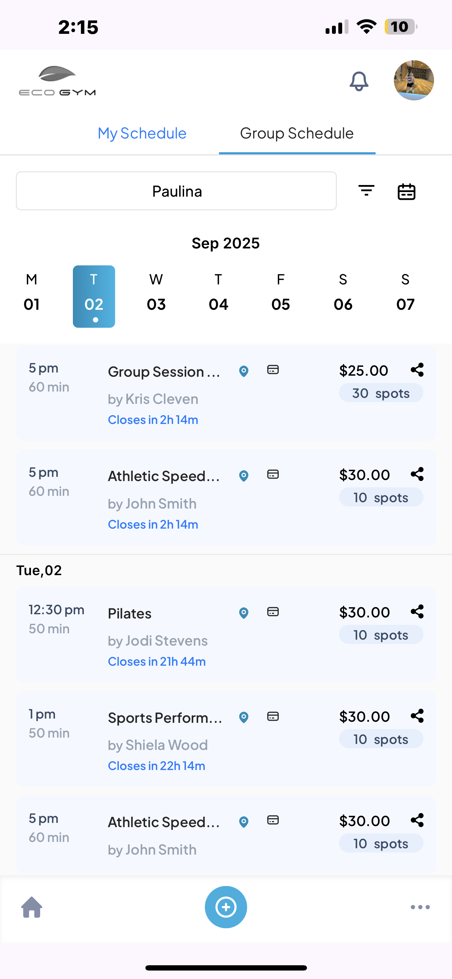Image resolution: width=452 pixels, height=979 pixels.
Task: Tap the blue plus add button
Action: 226,907
